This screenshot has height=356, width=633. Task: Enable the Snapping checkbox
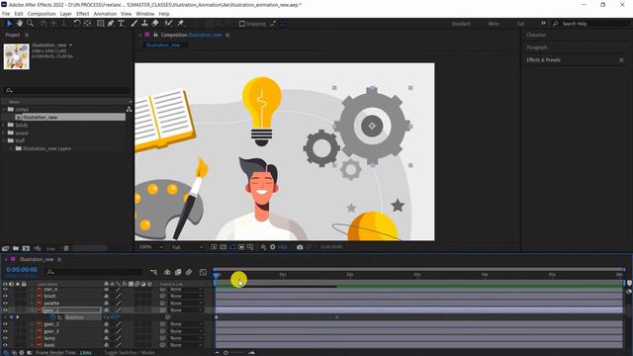[241, 24]
